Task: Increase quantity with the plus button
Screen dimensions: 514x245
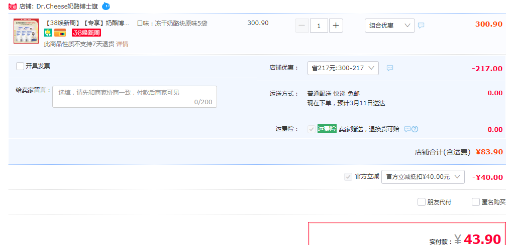Action: pos(336,26)
